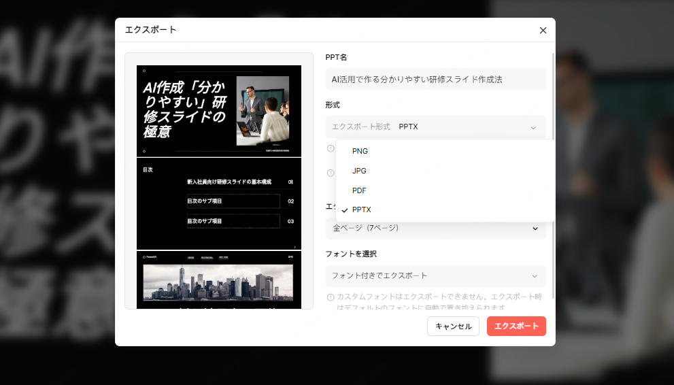
Task: Click the 形式 label
Action: (x=333, y=105)
